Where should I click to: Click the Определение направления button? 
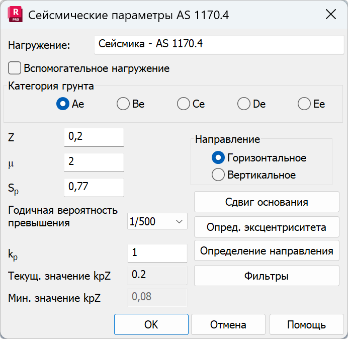pyautogui.click(x=267, y=251)
